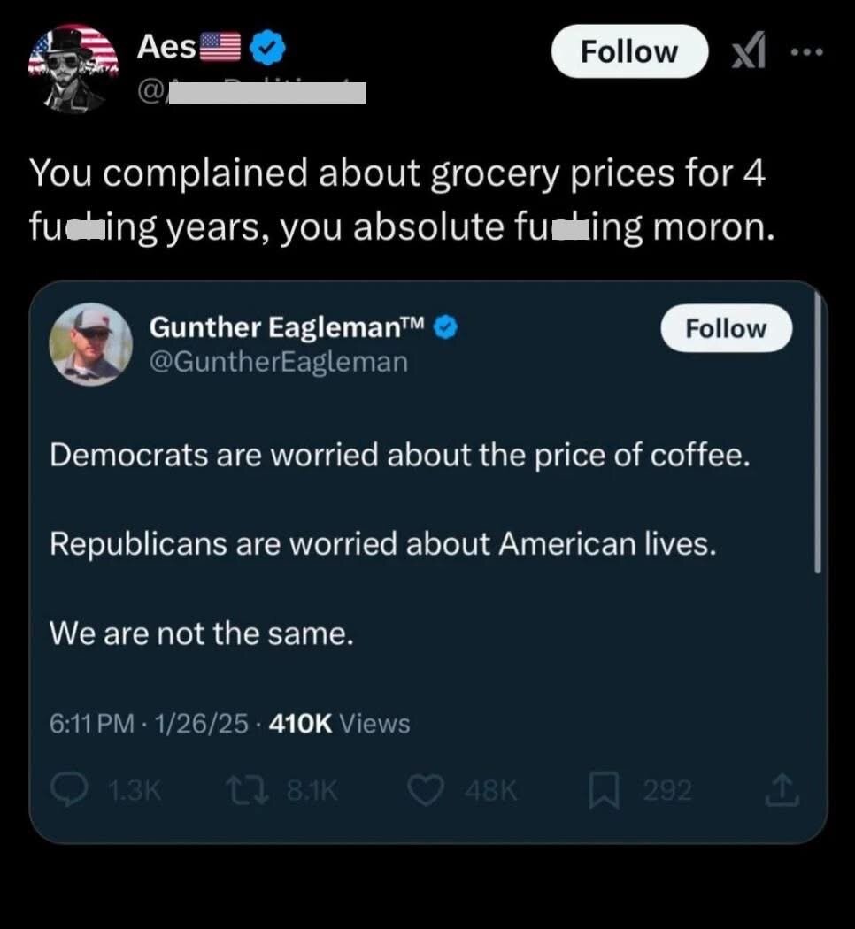855x929 pixels.
Task: Open the Aes profile avatar
Action: point(73,69)
